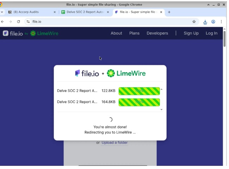Click the window shade up-arrow button

click(209, 5)
